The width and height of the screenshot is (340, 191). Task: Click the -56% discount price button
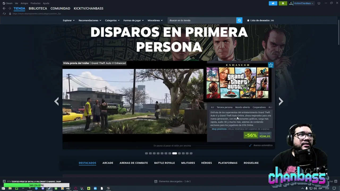click(x=257, y=135)
